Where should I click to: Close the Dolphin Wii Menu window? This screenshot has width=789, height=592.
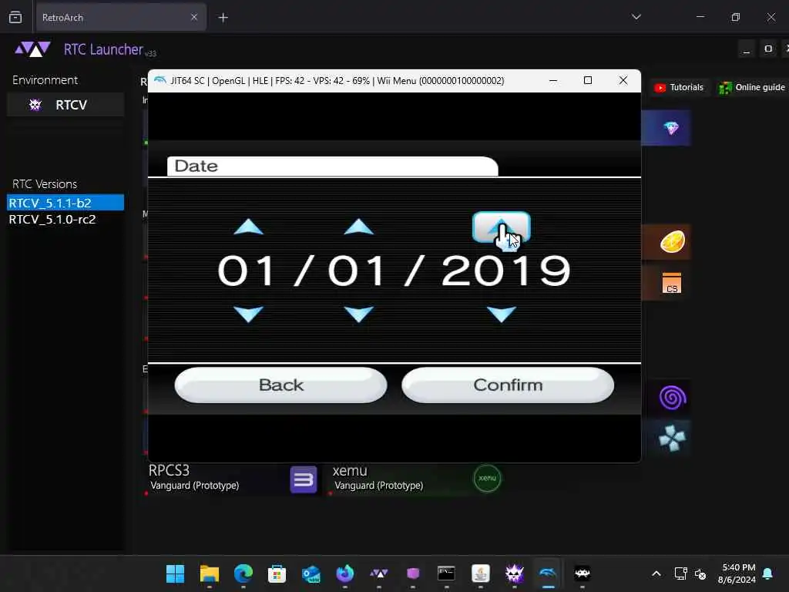(x=623, y=80)
